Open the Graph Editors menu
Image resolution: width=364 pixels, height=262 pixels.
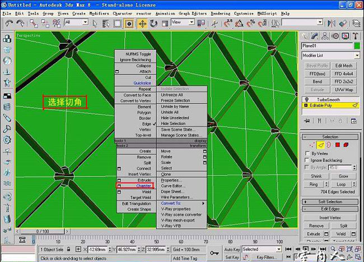(193, 13)
